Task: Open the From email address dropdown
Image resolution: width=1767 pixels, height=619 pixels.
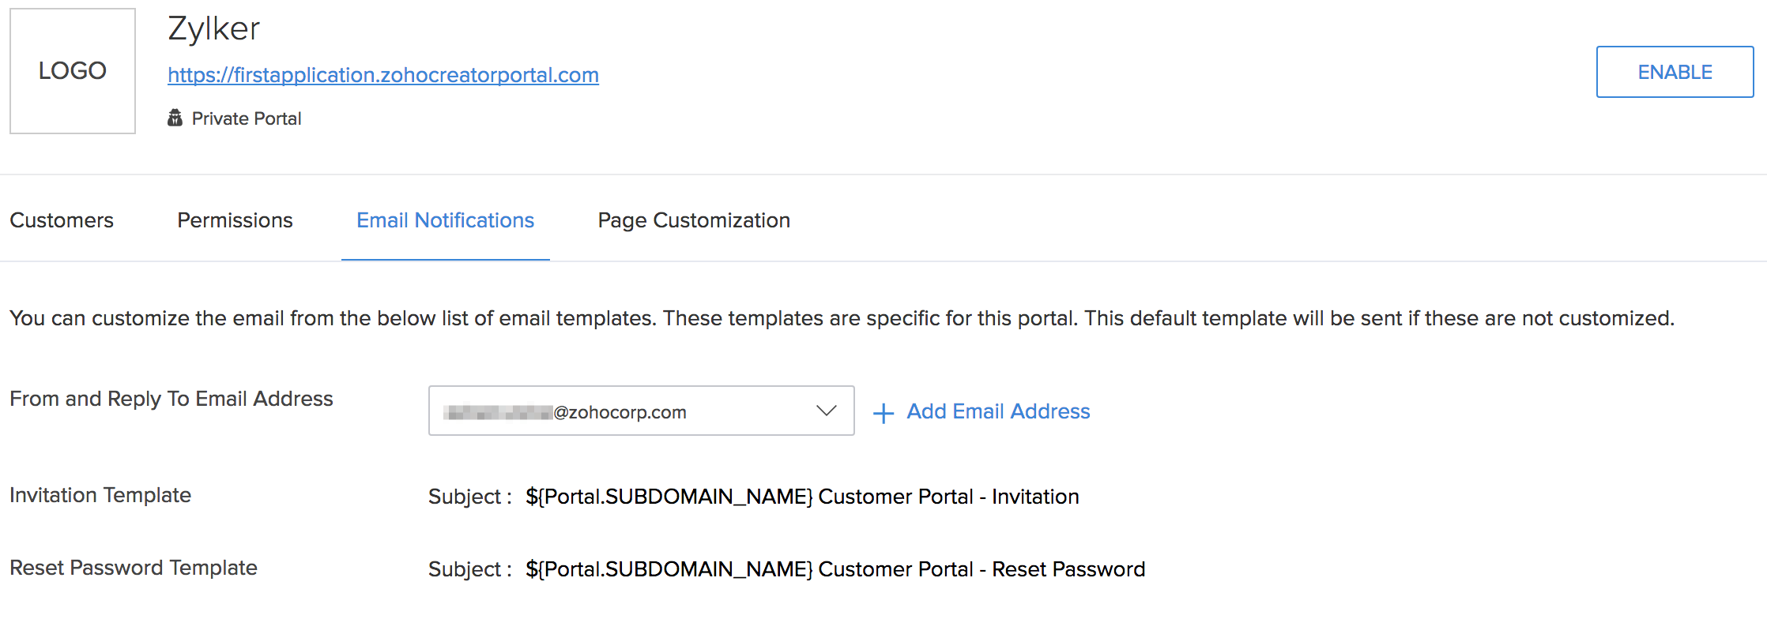Action: coord(641,411)
